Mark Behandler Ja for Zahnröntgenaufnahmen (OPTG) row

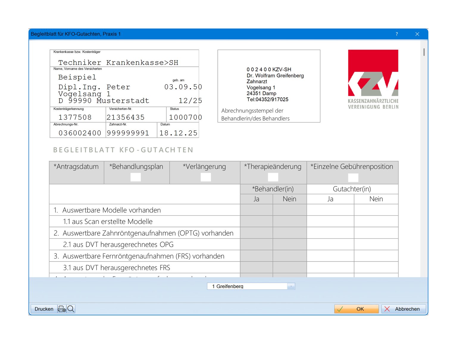point(256,233)
